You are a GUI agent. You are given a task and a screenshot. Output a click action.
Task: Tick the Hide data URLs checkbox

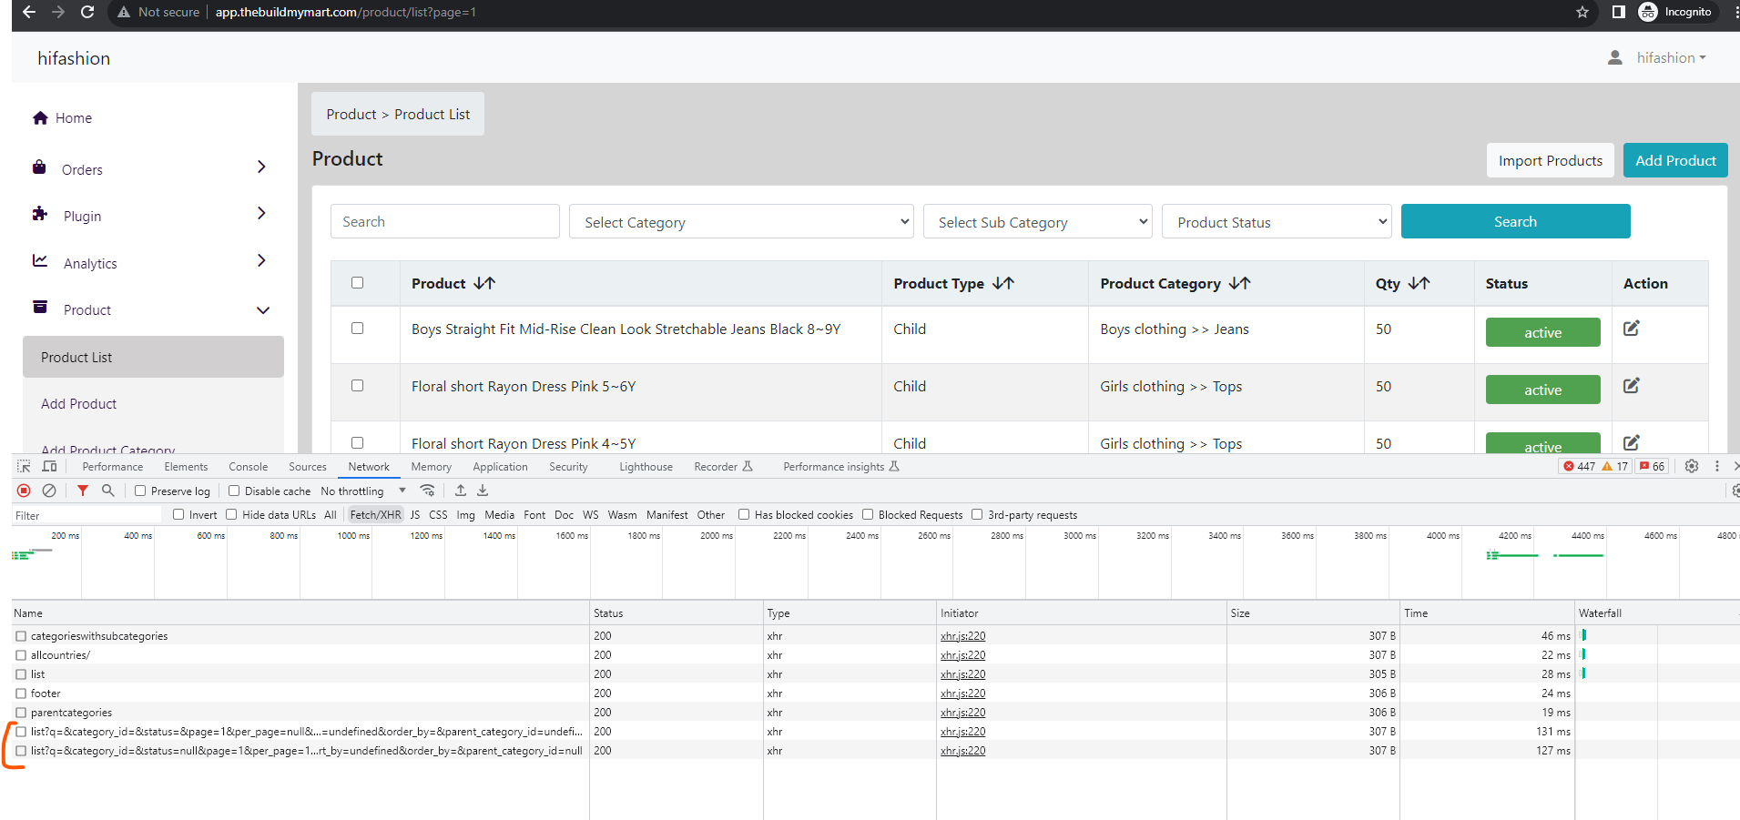click(x=231, y=514)
